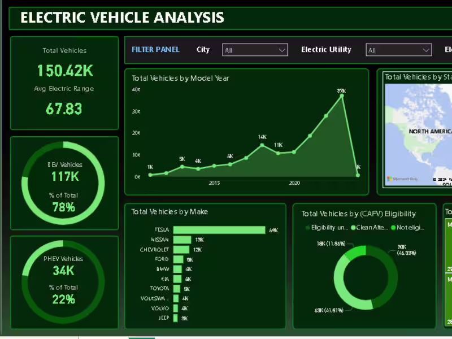
Task: Click the 78% BEV percentage value
Action: 64,207
